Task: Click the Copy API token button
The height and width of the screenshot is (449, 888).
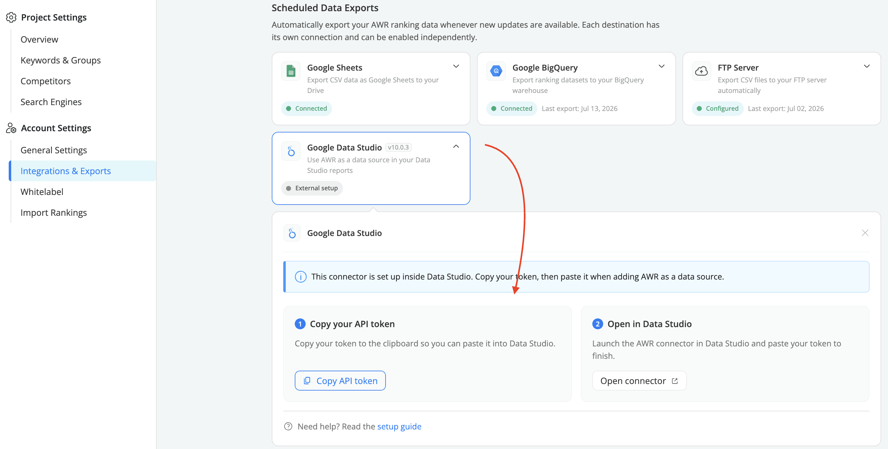Action: 340,381
